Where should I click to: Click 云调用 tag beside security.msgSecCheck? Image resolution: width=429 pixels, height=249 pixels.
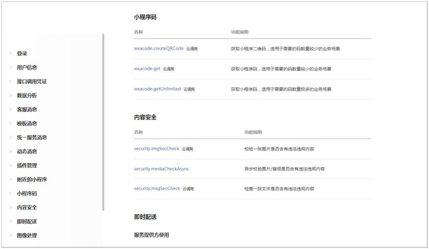188,188
